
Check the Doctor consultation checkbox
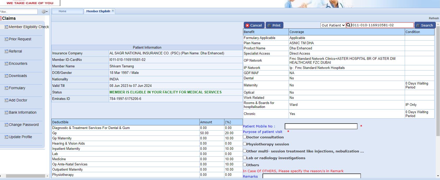245,137
